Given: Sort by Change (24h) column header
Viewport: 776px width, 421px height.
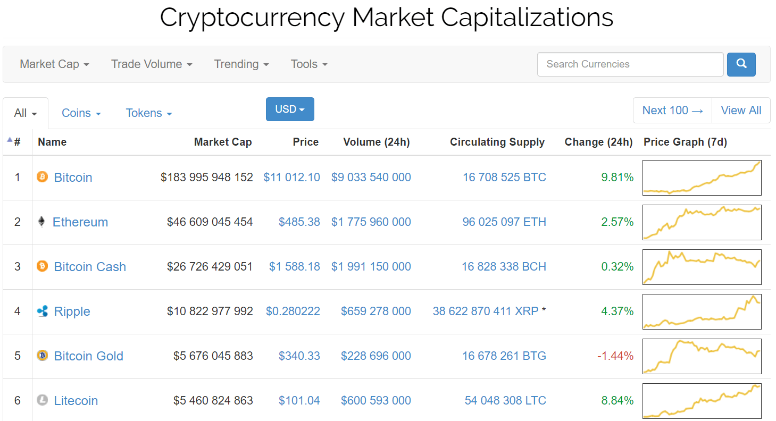Looking at the screenshot, I should 599,142.
